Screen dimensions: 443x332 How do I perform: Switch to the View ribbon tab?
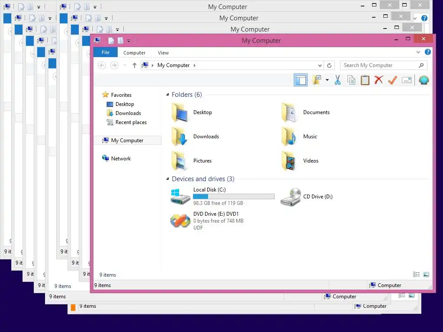[x=163, y=53]
